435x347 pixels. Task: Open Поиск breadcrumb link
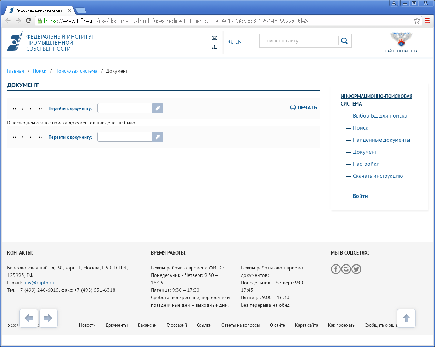point(40,71)
